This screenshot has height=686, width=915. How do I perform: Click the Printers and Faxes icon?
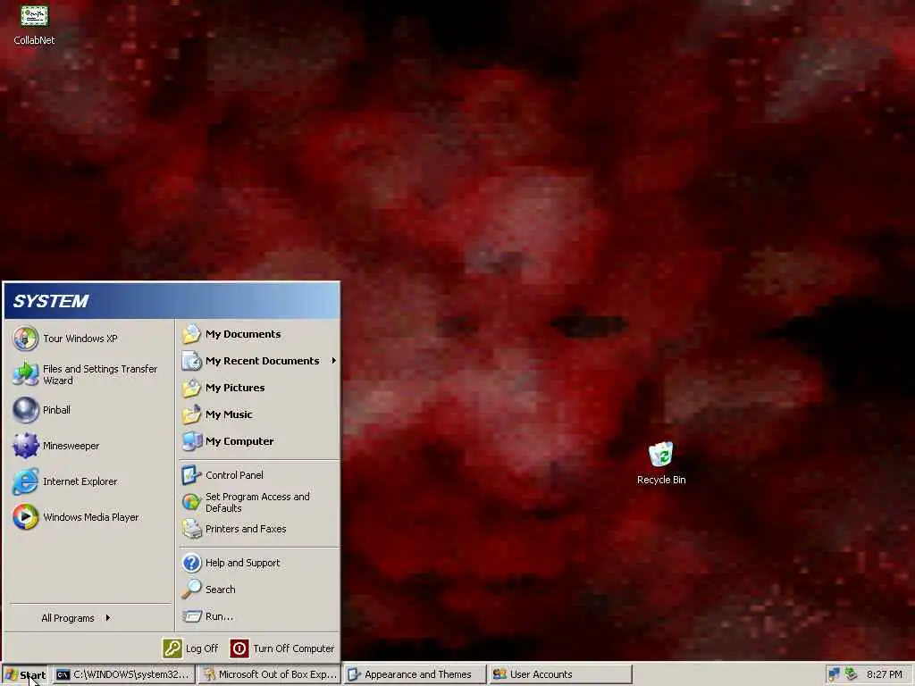[191, 529]
